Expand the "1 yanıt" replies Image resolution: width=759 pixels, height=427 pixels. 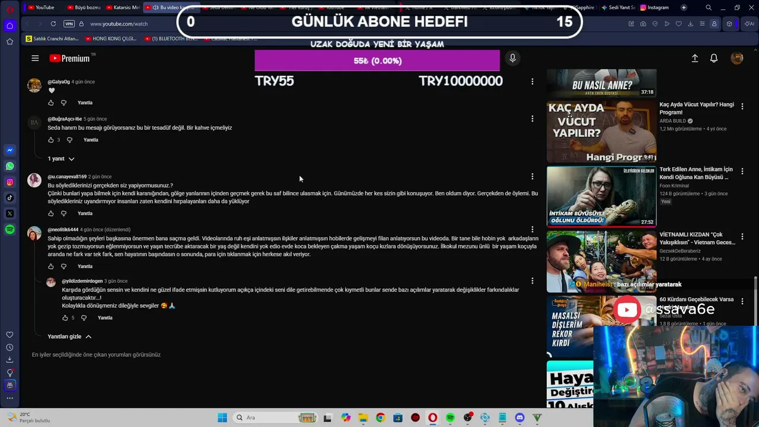click(x=60, y=159)
